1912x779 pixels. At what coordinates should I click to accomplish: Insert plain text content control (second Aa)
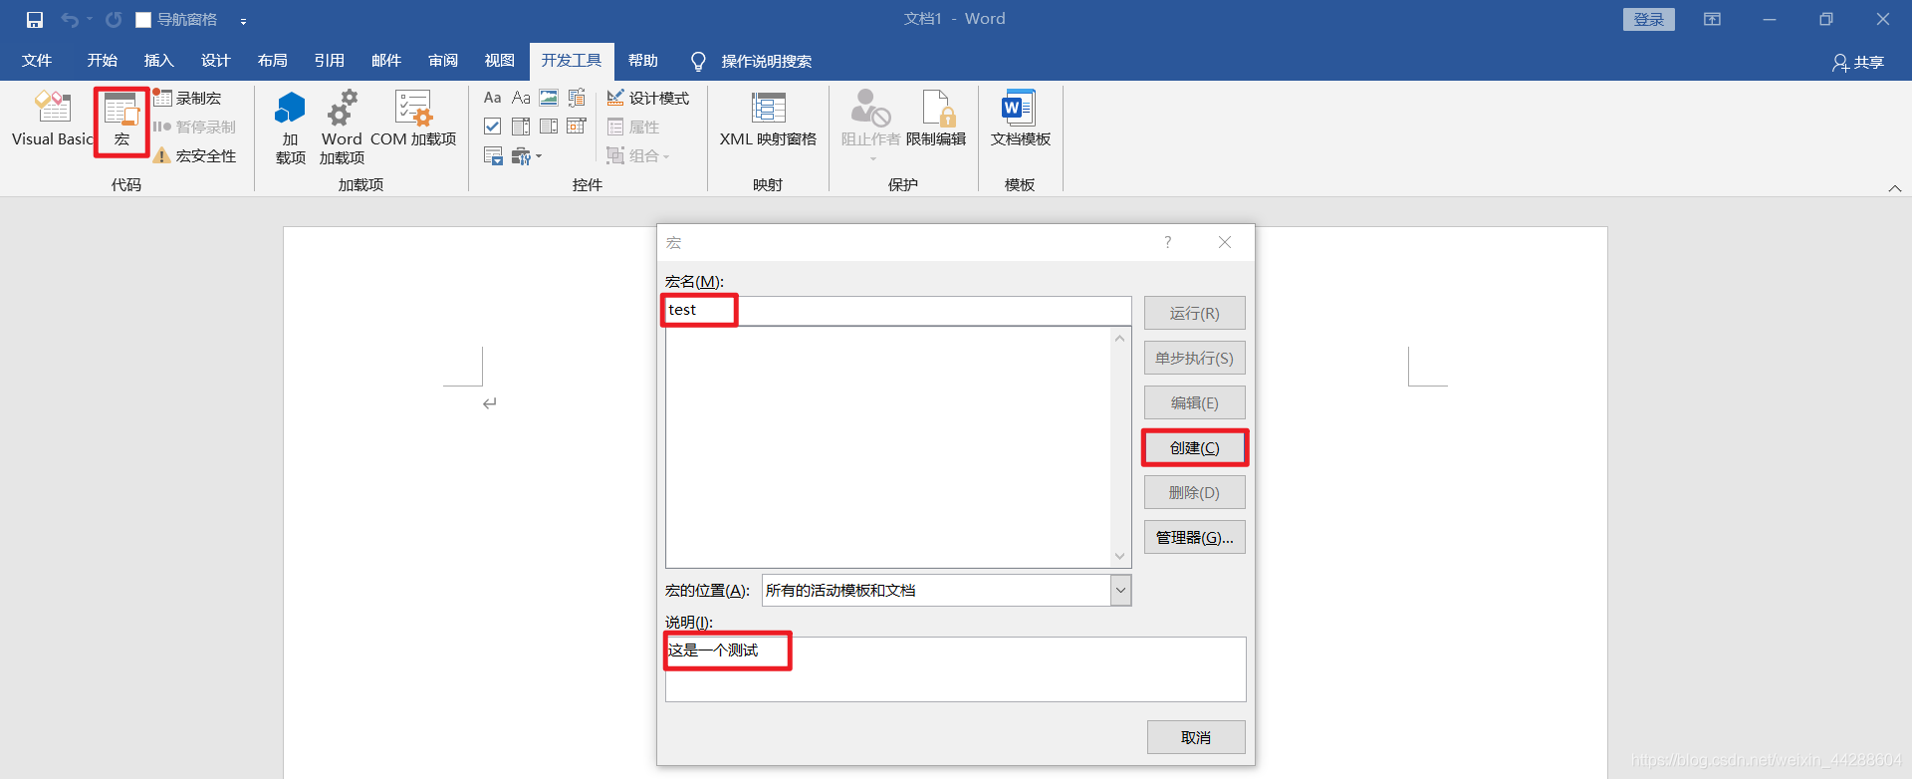click(x=521, y=98)
